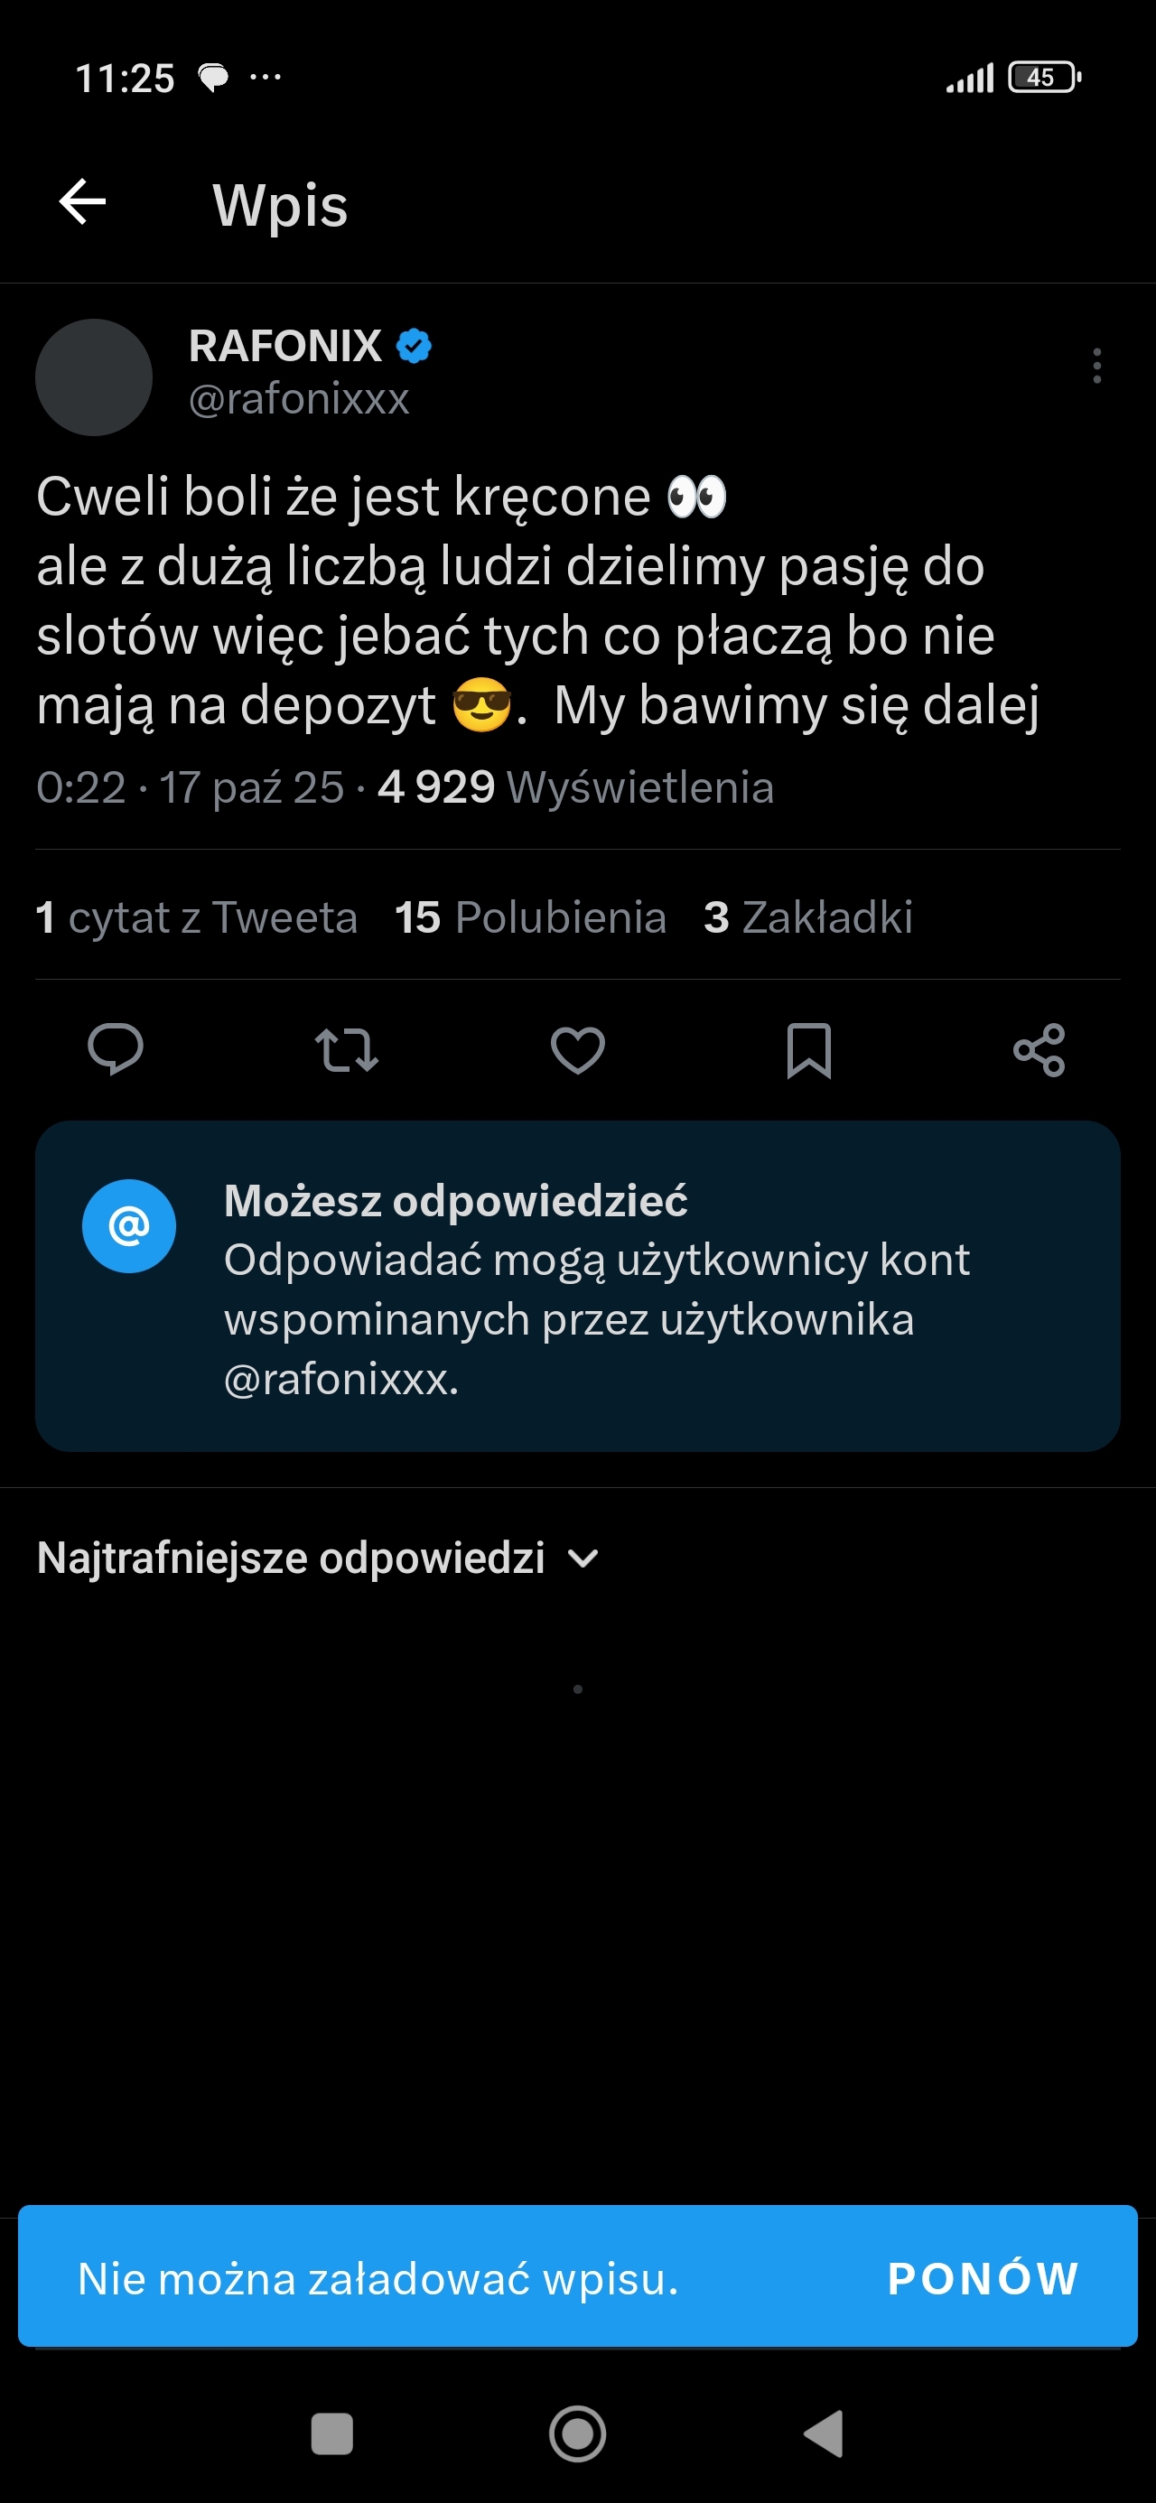1156x2503 pixels.
Task: Open the @rafonixxx handle link
Action: pyautogui.click(x=298, y=399)
